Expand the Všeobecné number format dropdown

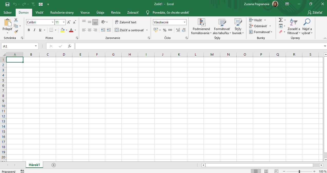[185, 22]
